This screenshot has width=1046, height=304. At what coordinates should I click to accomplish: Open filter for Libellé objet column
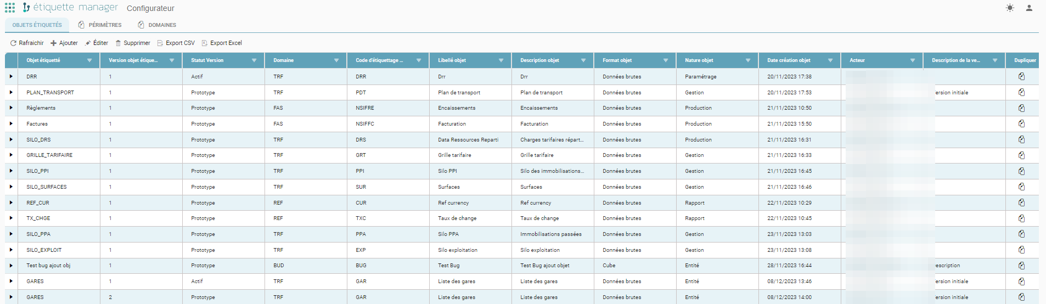(501, 60)
